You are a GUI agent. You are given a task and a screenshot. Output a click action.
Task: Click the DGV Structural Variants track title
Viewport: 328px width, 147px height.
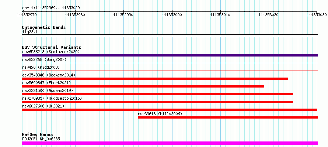pos(52,47)
